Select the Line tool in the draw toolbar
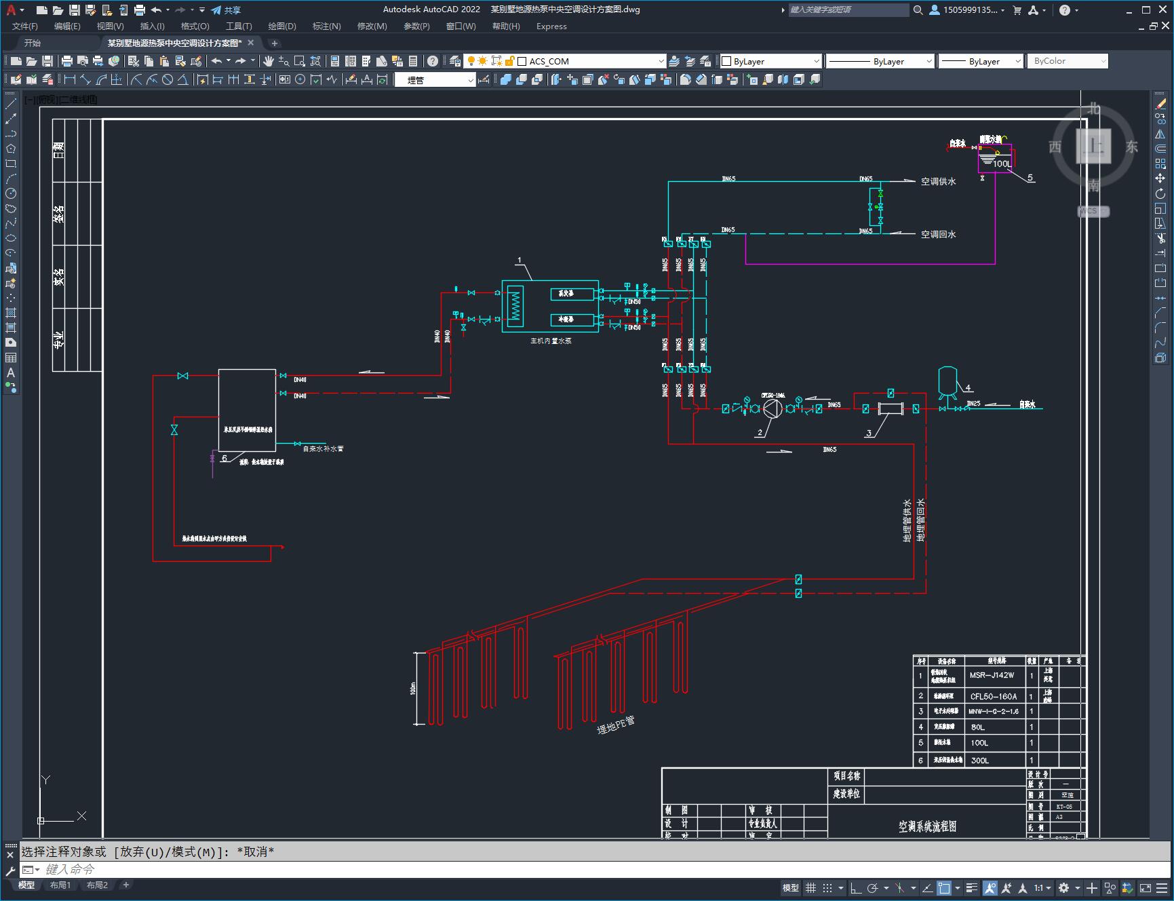 11,104
